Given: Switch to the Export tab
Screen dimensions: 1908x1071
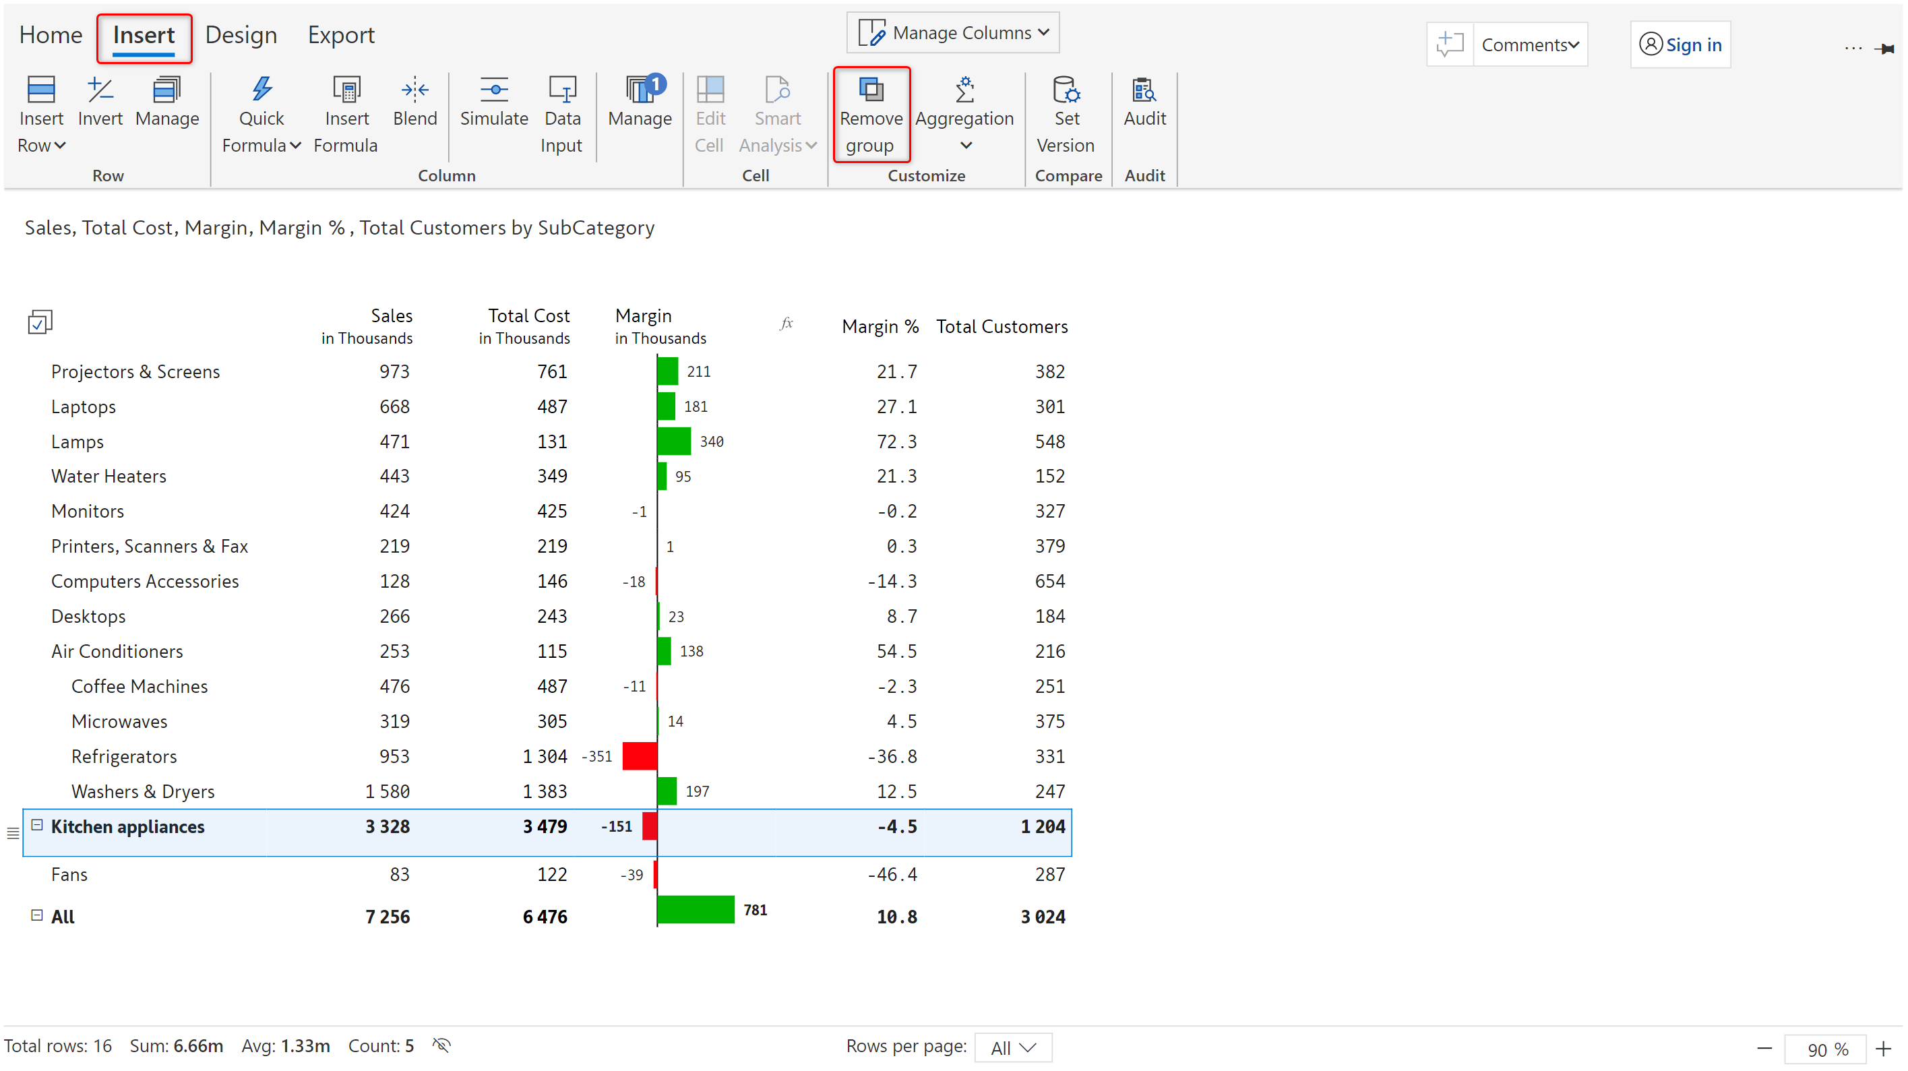Looking at the screenshot, I should coord(341,36).
